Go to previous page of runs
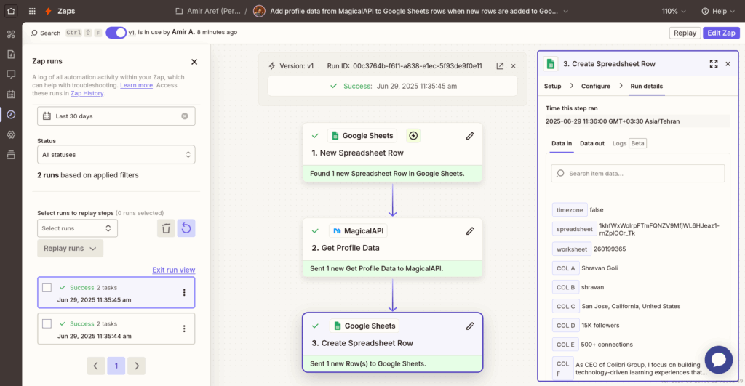This screenshot has height=386, width=745. [x=96, y=366]
